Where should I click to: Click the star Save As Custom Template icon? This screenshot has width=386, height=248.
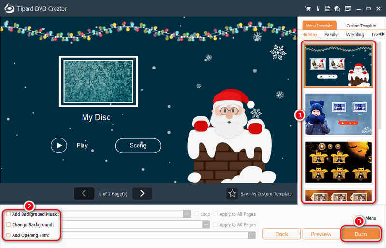pyautogui.click(x=232, y=193)
